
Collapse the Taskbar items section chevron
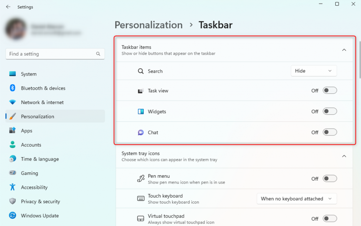tap(344, 50)
